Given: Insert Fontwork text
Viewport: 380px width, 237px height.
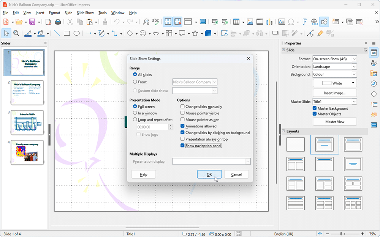Looking at the screenshot, I should click(304, 22).
